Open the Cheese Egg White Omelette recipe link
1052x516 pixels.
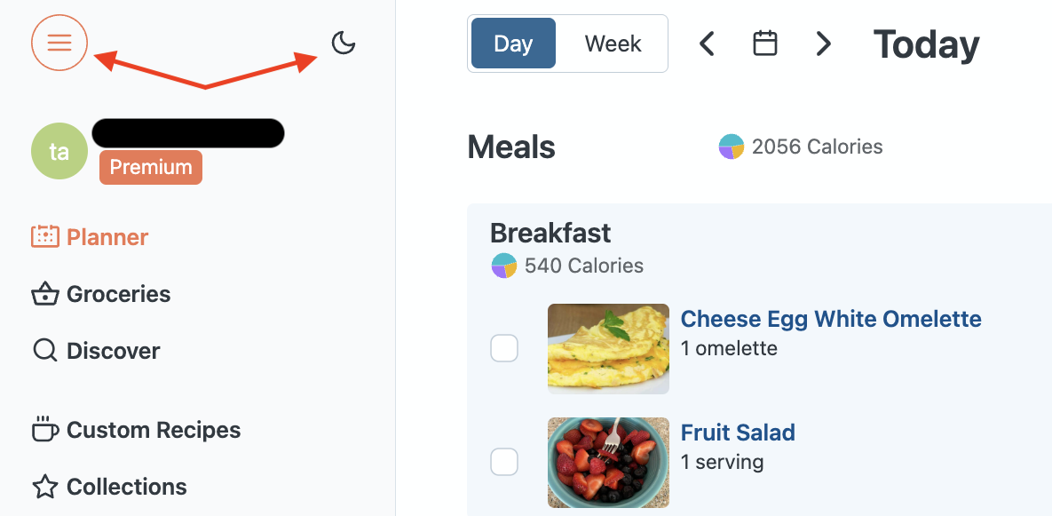(x=831, y=319)
